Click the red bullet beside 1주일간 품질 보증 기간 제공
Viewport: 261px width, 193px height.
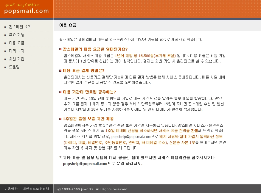(x=60, y=119)
